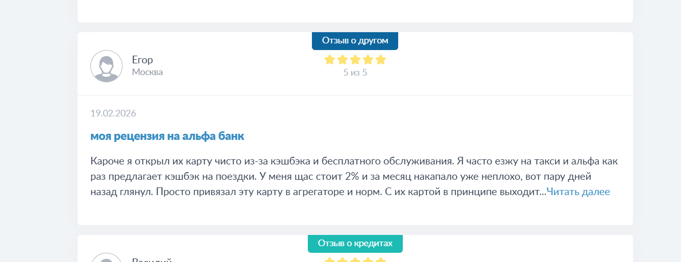
Task: Click Василий's partially visible avatar icon
Action: pyautogui.click(x=106, y=258)
